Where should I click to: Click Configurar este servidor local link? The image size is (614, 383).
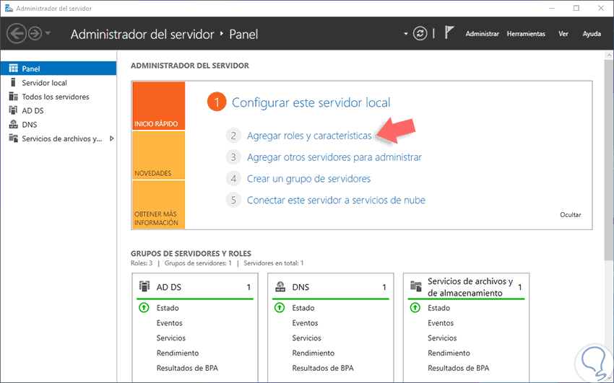[311, 103]
